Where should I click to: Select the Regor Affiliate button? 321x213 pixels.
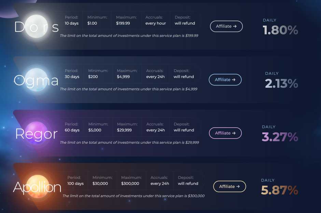click(x=225, y=133)
